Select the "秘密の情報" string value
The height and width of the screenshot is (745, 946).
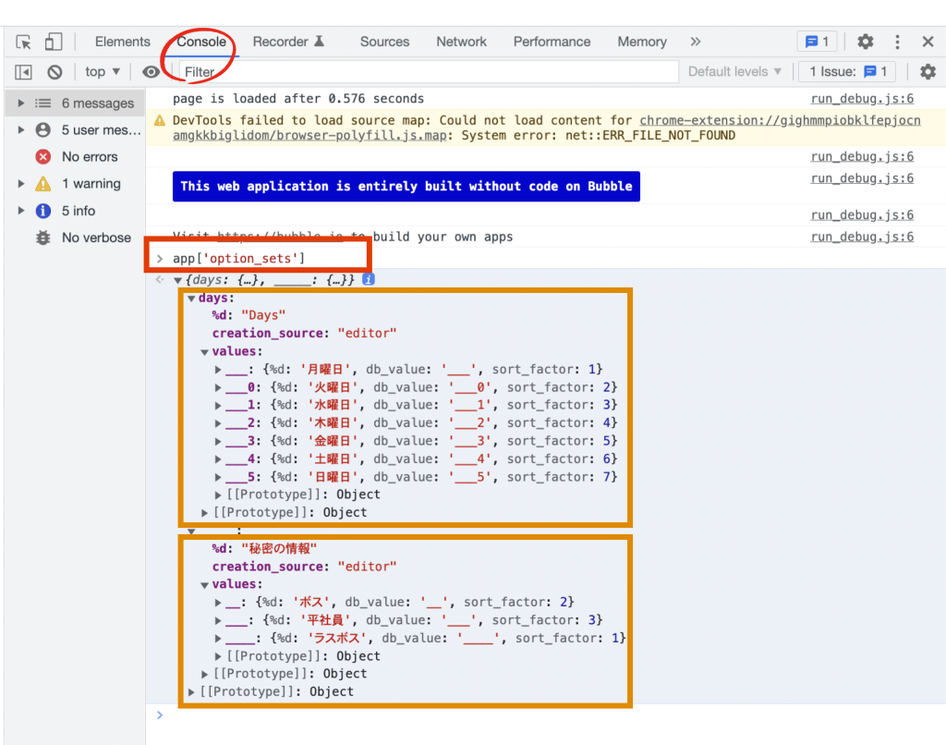(x=279, y=548)
